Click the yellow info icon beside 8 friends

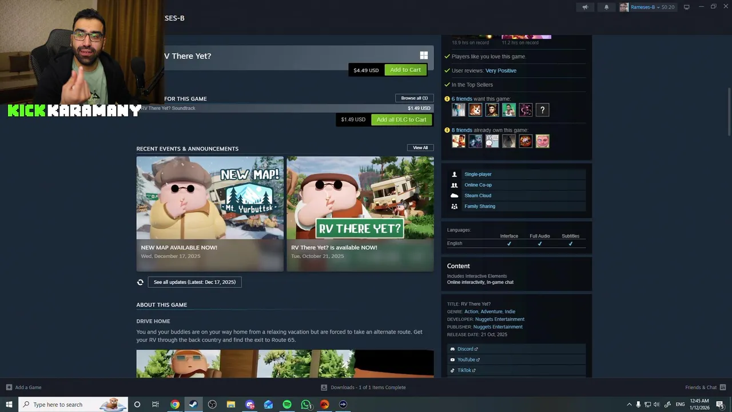point(447,130)
